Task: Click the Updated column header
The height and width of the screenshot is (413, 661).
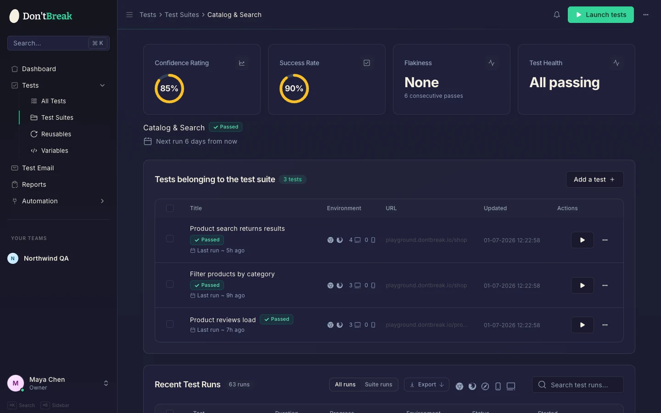Action: coord(495,208)
